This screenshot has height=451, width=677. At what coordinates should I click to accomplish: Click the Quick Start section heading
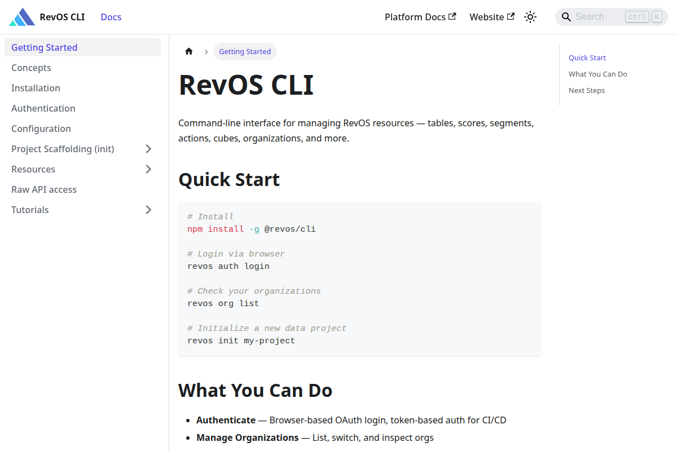click(x=229, y=179)
